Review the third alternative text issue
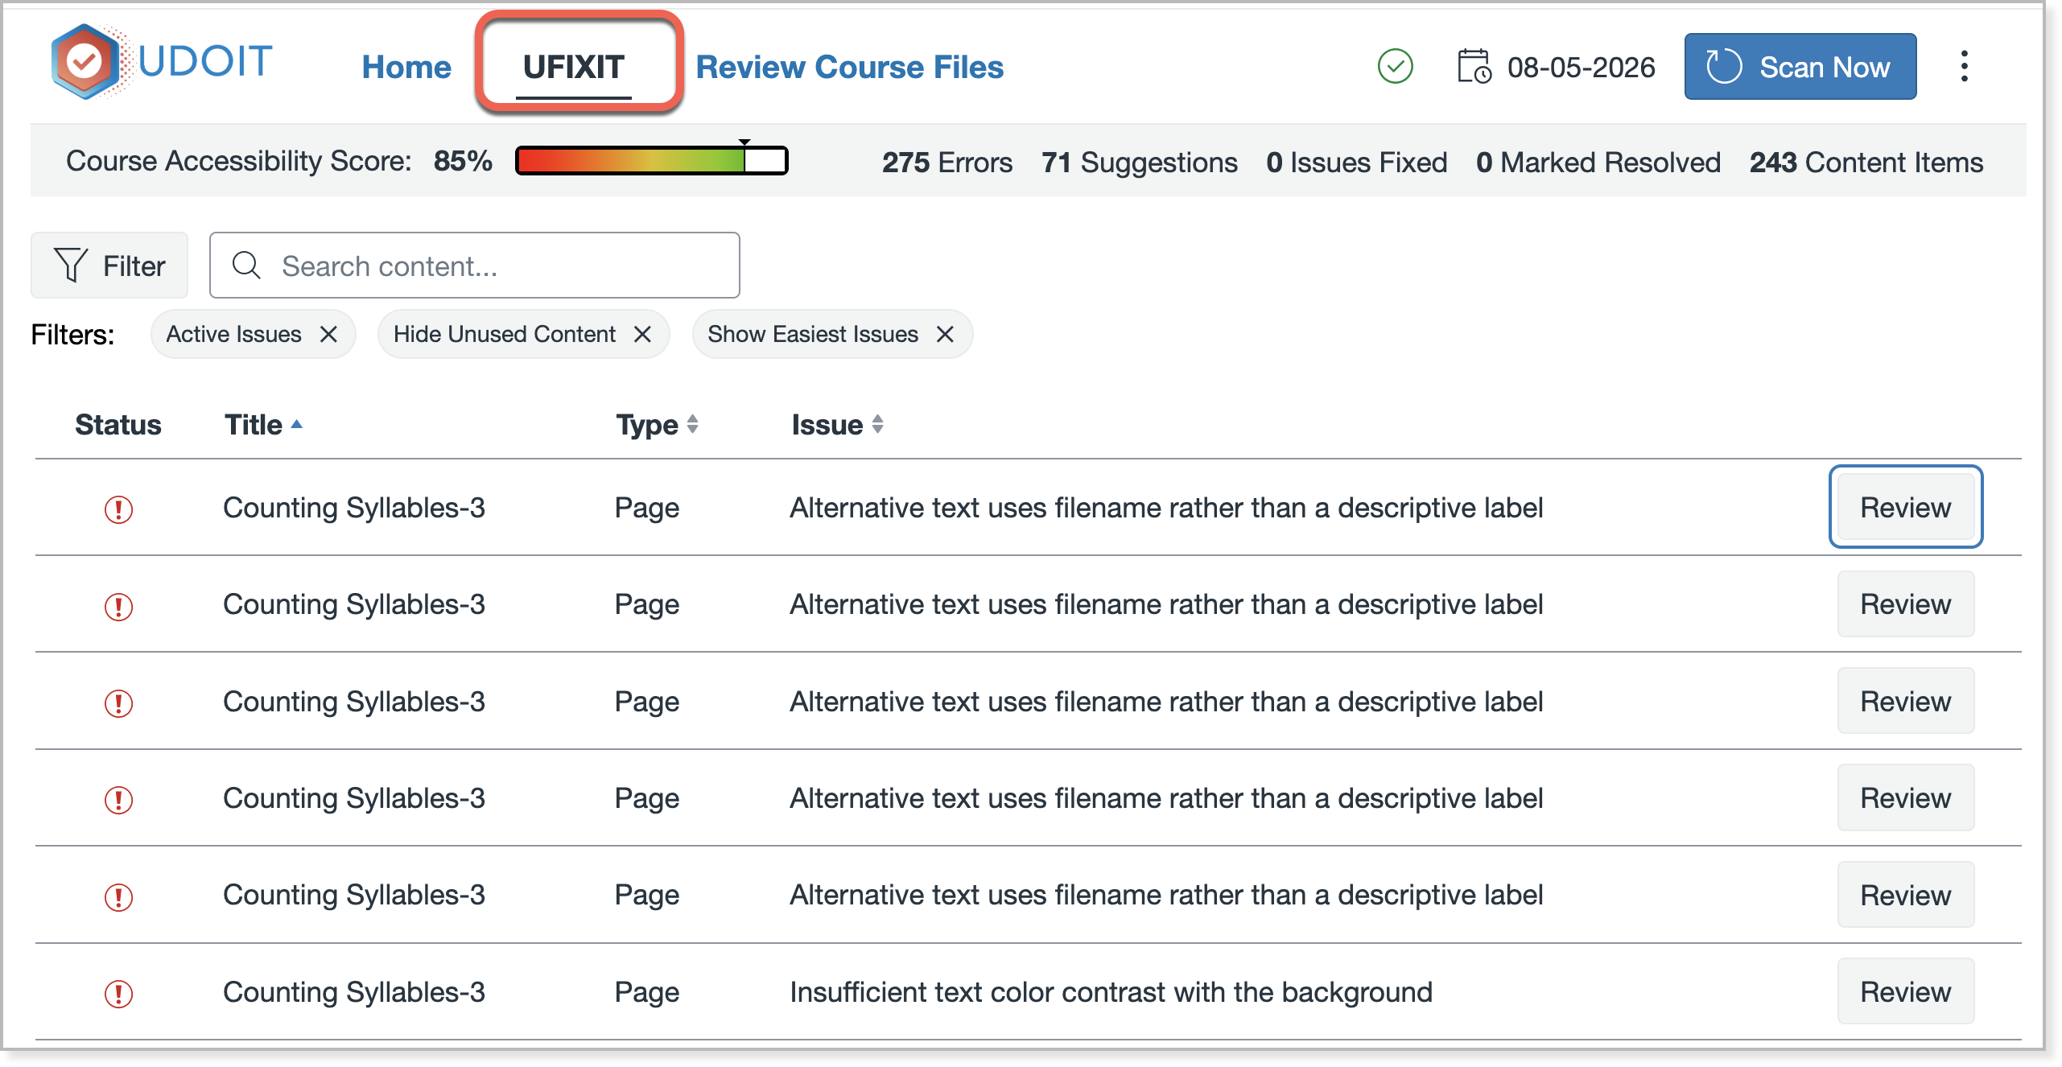The width and height of the screenshot is (2062, 1067). (x=1906, y=701)
